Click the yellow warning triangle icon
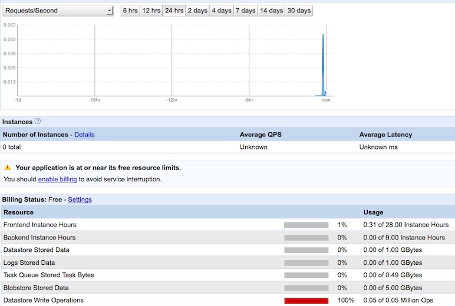Image resolution: width=455 pixels, height=306 pixels. (8, 168)
